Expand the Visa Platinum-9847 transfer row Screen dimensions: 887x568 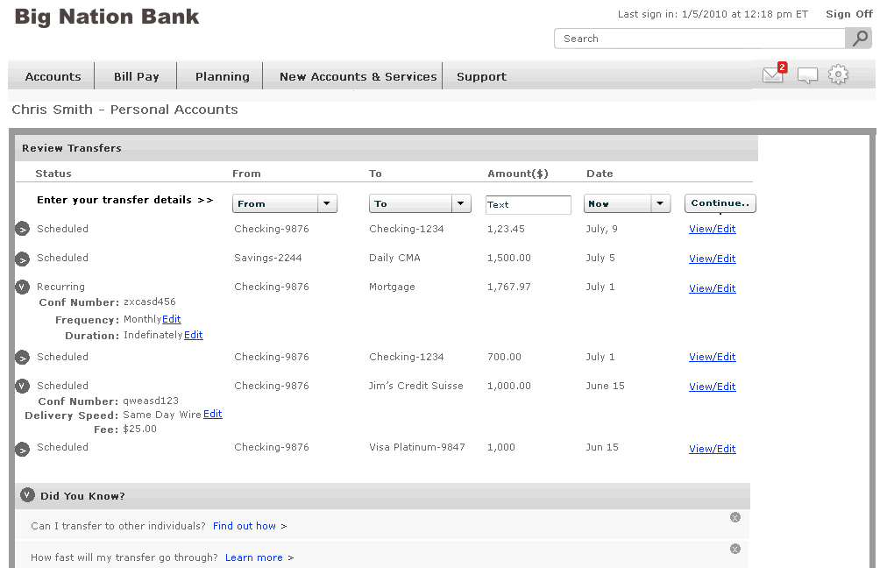[x=22, y=450]
